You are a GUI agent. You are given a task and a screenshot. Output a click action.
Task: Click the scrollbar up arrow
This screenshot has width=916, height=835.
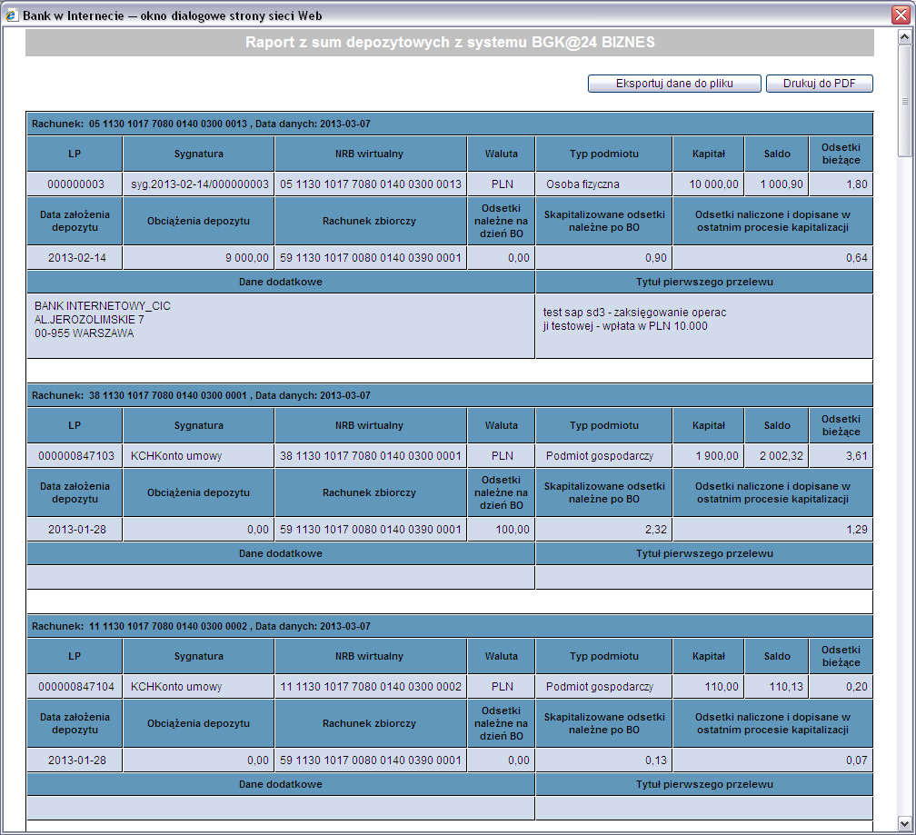tap(904, 36)
